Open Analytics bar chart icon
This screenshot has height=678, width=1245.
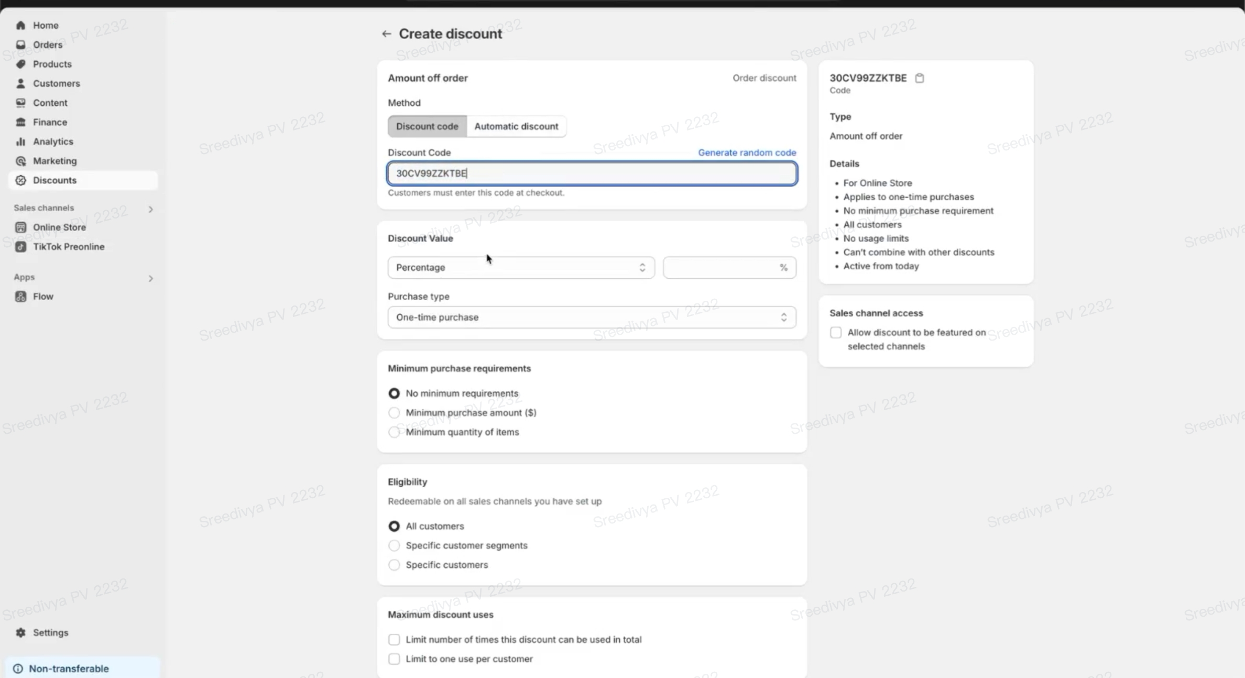[20, 141]
